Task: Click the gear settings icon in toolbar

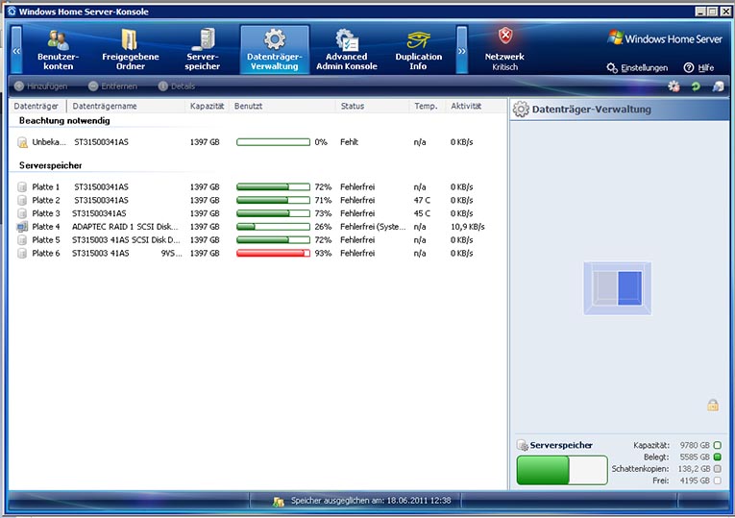Action: coord(674,86)
